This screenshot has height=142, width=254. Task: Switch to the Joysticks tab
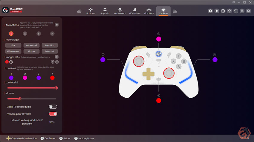pyautogui.click(x=105, y=11)
